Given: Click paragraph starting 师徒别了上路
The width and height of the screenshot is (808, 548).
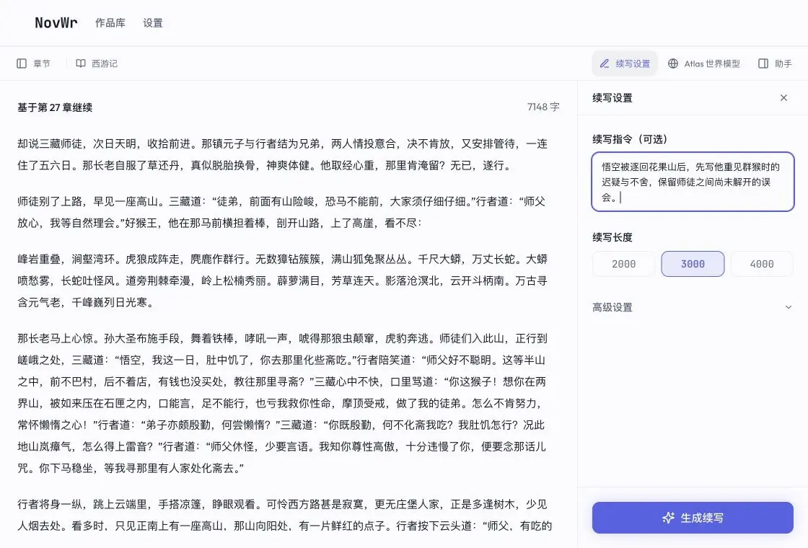Looking at the screenshot, I should [281, 212].
